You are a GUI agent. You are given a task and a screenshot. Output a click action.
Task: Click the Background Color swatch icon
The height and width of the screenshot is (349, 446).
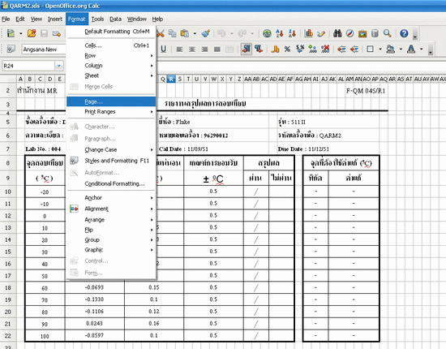(391, 50)
